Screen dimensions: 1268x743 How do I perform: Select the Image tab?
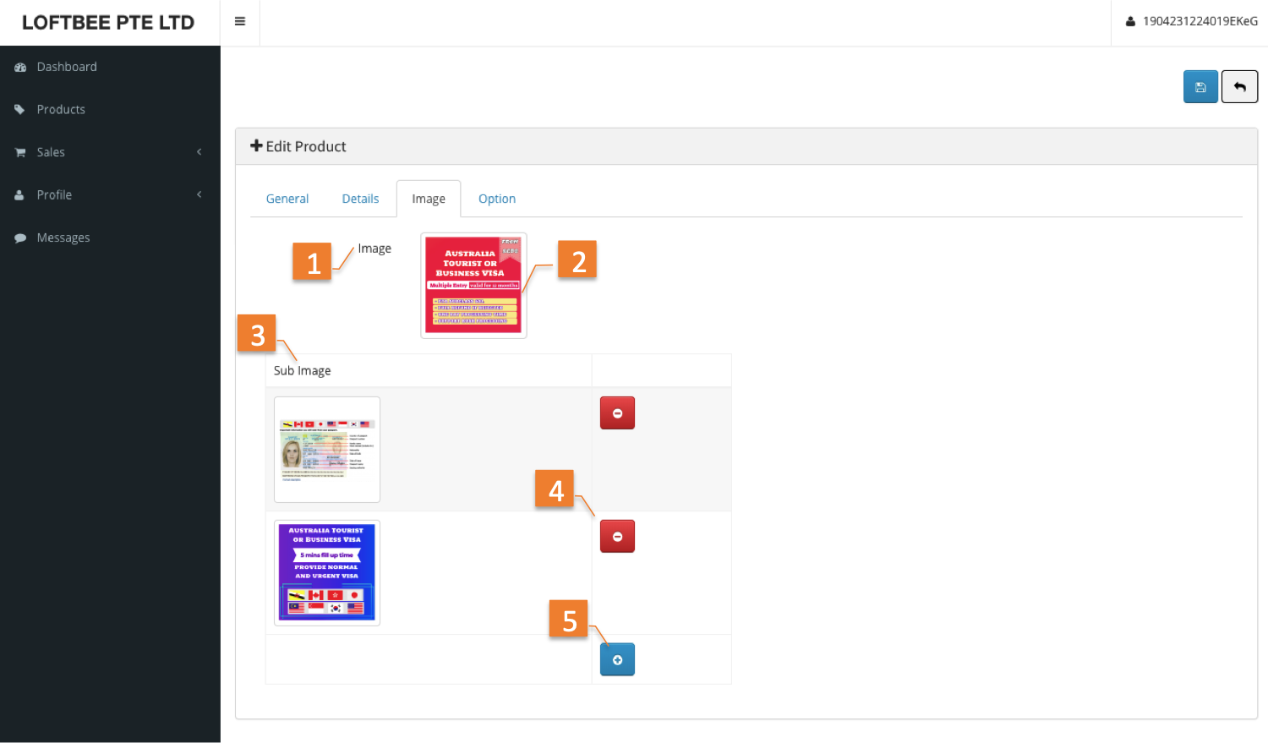pos(429,199)
